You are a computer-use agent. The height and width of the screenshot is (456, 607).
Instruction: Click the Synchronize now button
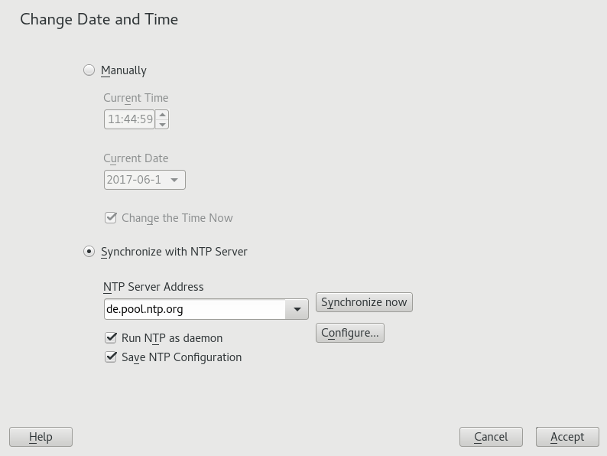coord(364,302)
